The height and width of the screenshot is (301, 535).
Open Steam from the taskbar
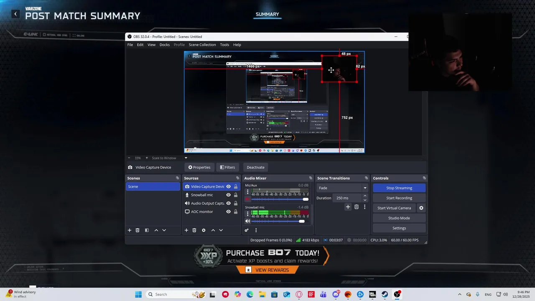(384, 294)
